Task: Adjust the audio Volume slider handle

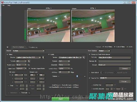Action: pos(77,76)
